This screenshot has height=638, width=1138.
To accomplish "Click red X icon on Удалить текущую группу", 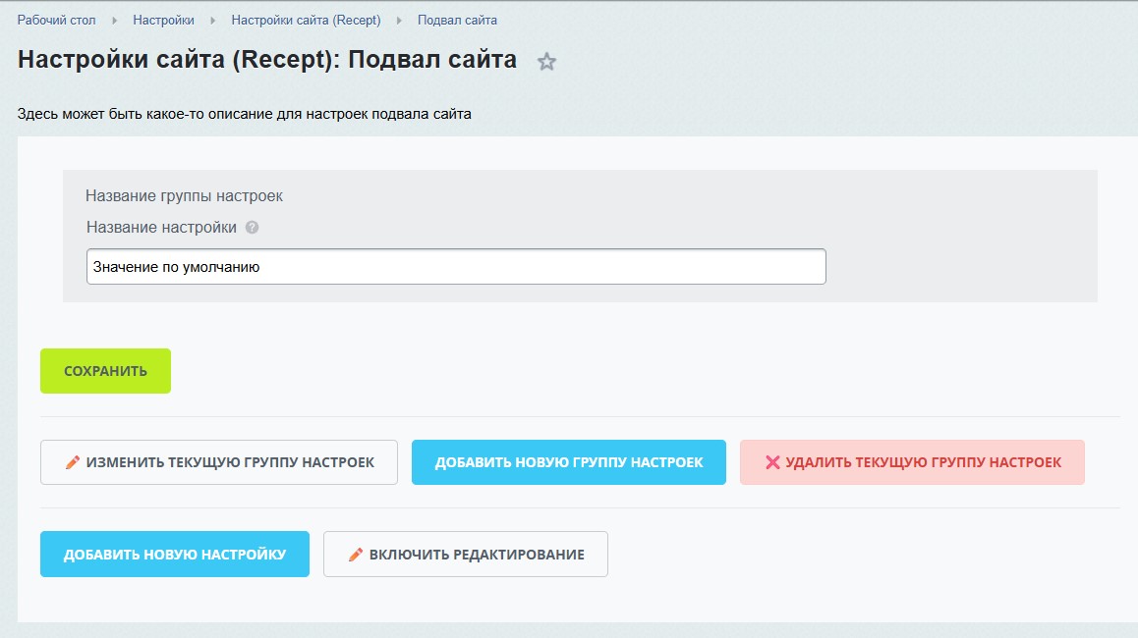I will [772, 462].
